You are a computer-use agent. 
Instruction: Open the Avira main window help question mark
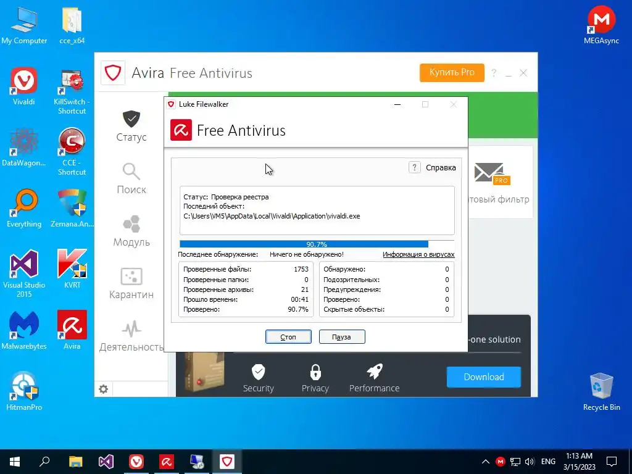pos(494,73)
